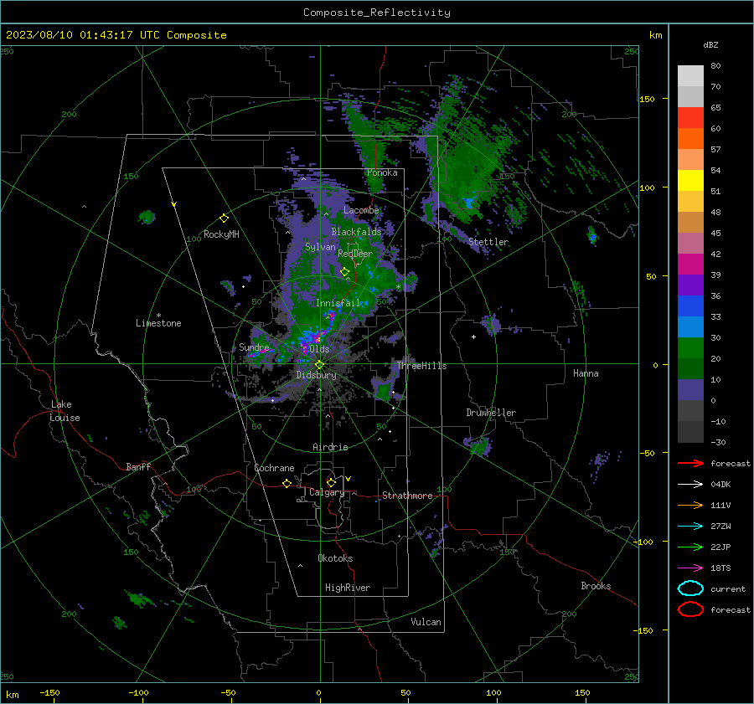Click the Blackfalds city label
The image size is (754, 704).
pyautogui.click(x=356, y=232)
